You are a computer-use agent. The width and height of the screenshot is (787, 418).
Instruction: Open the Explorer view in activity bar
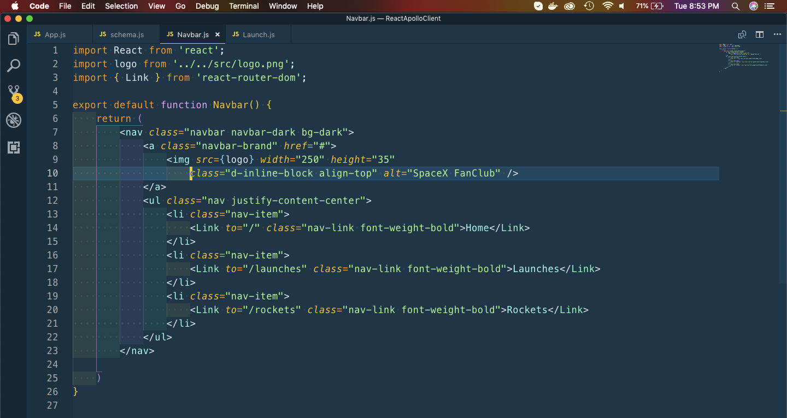click(x=14, y=39)
